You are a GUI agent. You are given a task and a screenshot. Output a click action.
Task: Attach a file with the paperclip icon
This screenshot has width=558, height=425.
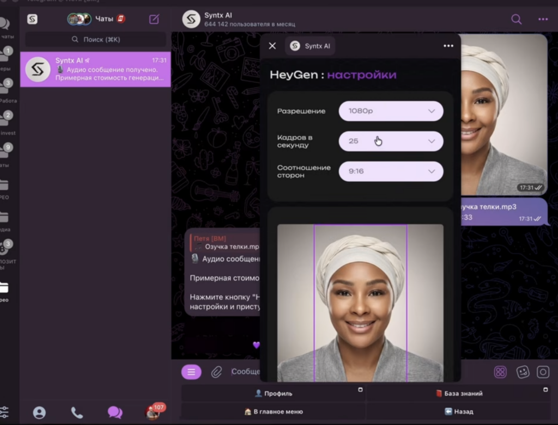pos(216,372)
